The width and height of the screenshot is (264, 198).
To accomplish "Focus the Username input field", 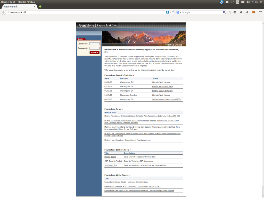I will pos(94,44).
